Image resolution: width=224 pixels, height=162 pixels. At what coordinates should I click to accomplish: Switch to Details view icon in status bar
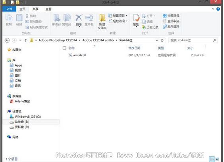pos(212,159)
